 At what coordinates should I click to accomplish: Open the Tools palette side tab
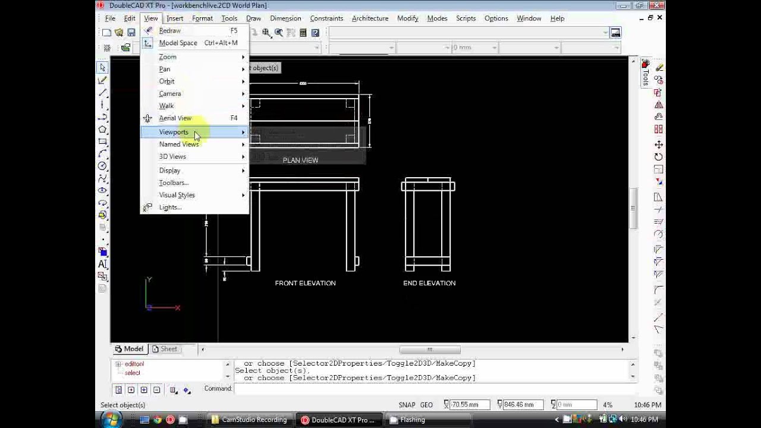tap(646, 73)
